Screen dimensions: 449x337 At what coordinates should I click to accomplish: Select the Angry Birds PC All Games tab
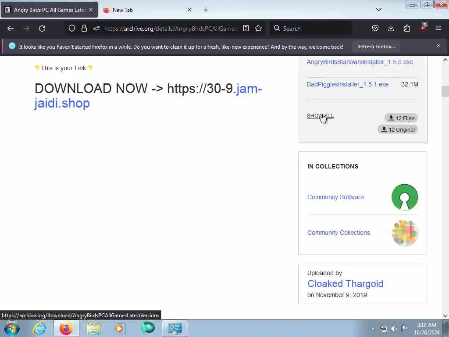tap(49, 10)
